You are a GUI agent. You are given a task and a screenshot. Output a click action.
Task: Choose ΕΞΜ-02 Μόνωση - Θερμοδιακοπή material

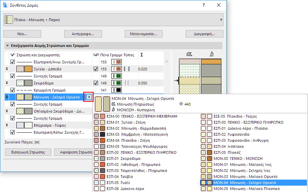146,128
